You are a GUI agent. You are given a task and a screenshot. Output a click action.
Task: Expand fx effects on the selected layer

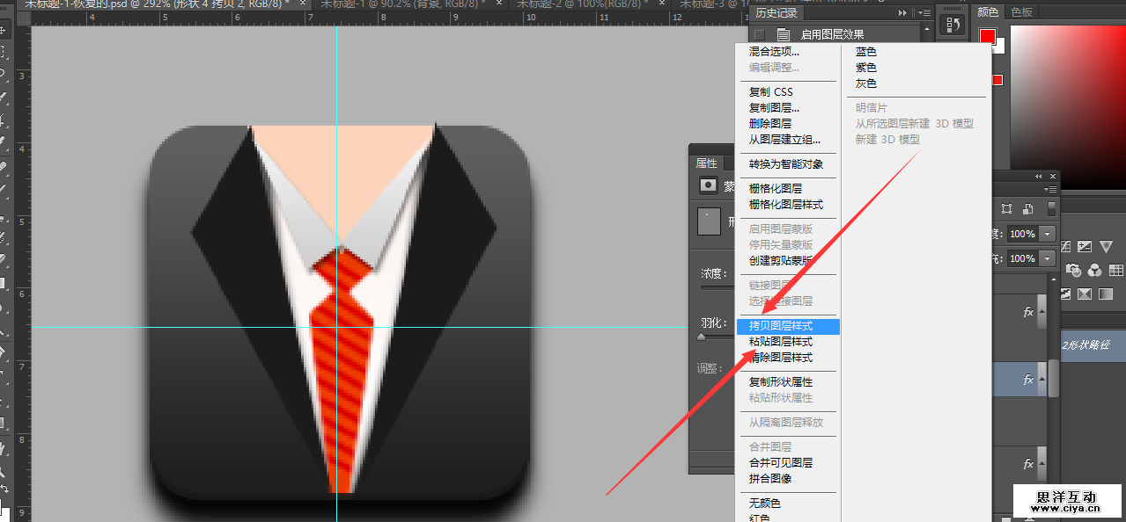tap(1041, 380)
